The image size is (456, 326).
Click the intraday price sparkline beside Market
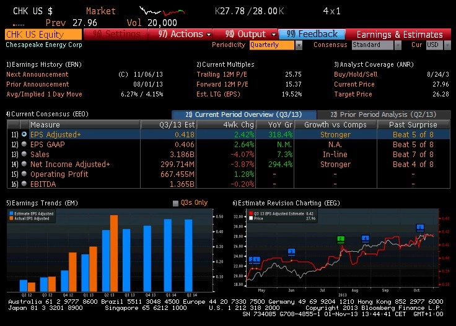(x=162, y=11)
